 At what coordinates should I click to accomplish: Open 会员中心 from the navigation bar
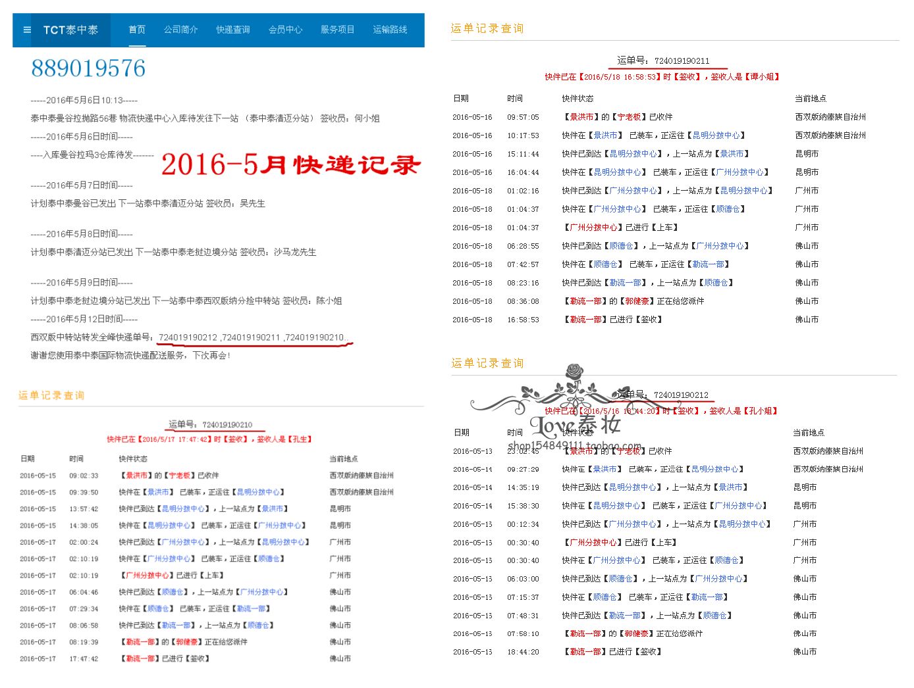(286, 30)
